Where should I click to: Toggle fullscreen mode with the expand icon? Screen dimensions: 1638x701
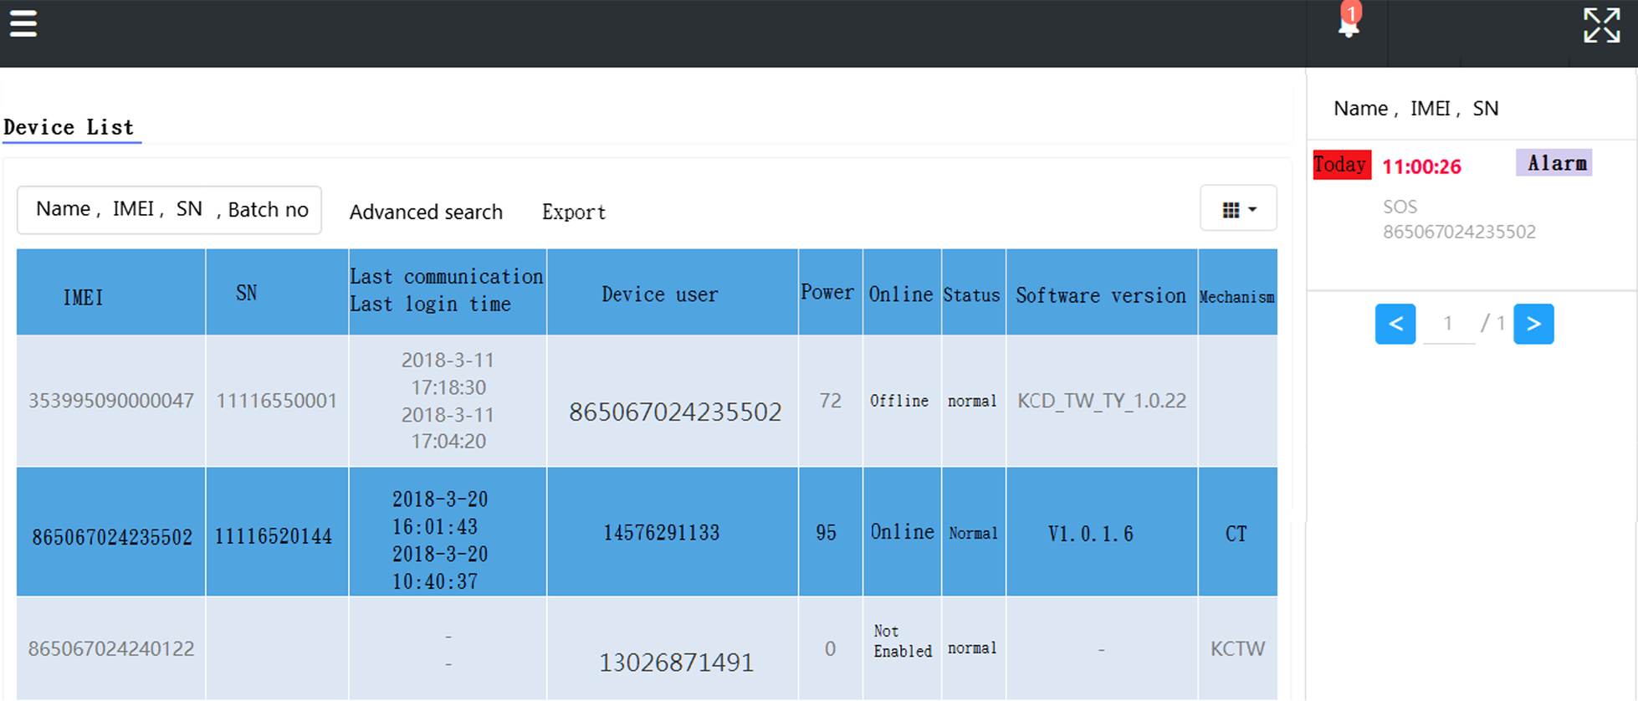tap(1601, 25)
